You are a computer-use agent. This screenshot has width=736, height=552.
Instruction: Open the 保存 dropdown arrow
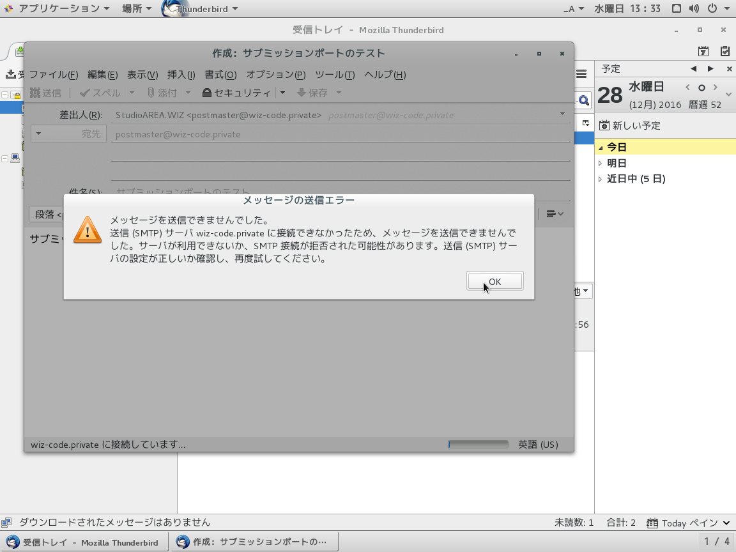tap(339, 93)
